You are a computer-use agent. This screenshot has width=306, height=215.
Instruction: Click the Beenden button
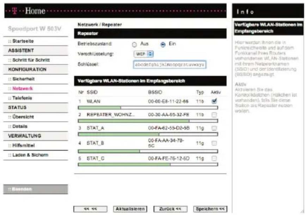(x=36, y=189)
